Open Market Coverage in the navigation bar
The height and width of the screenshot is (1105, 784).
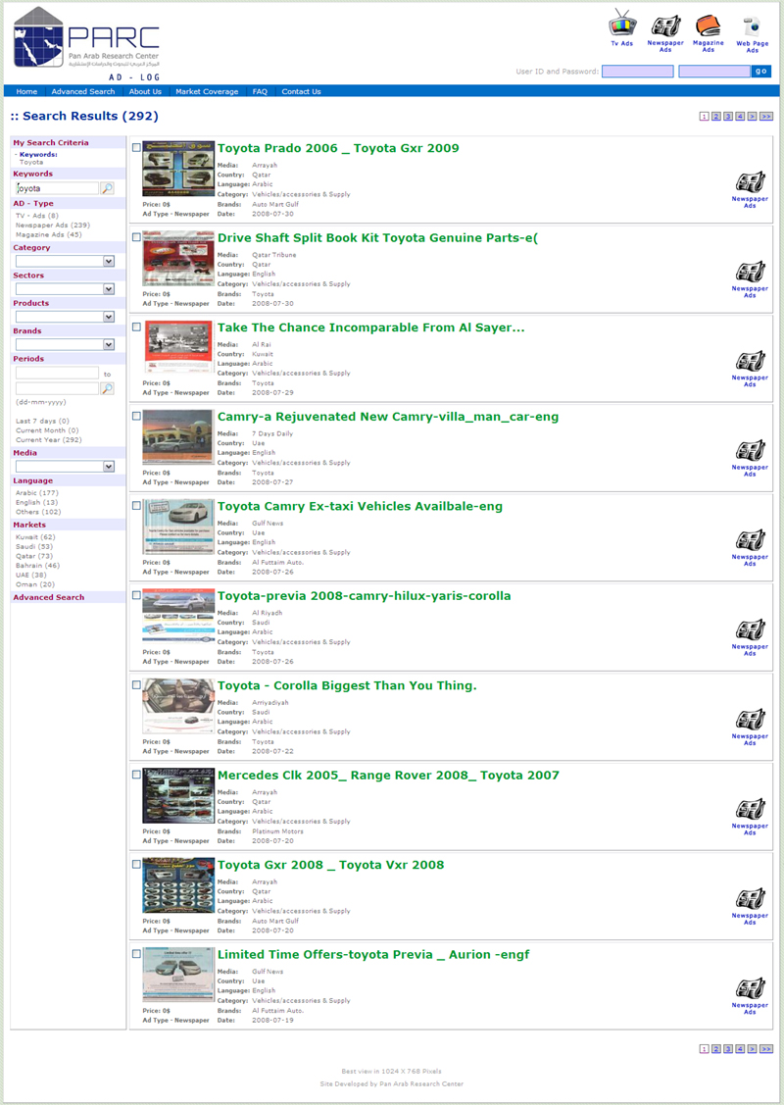(x=207, y=91)
